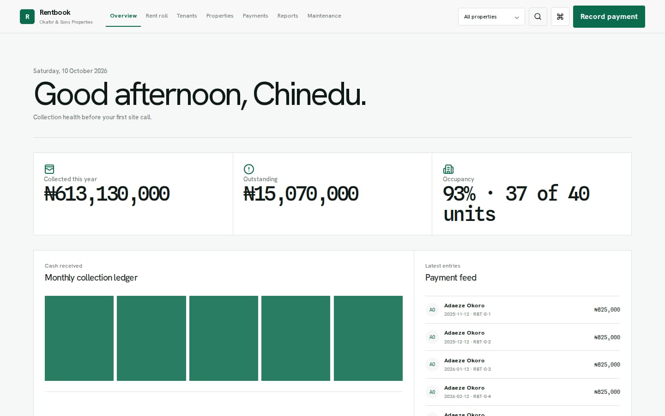Select the Maintenance tab
This screenshot has height=416, width=665.
[324, 16]
